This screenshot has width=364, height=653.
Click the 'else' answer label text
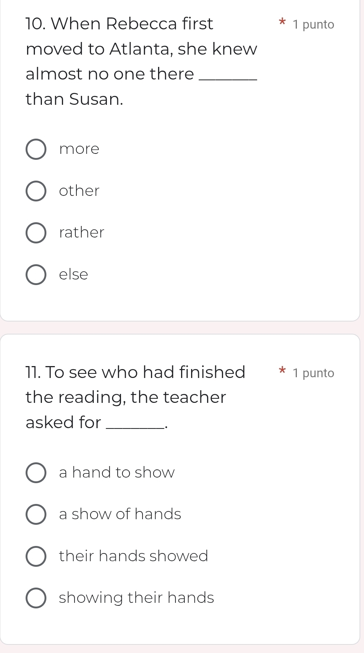pos(73,275)
